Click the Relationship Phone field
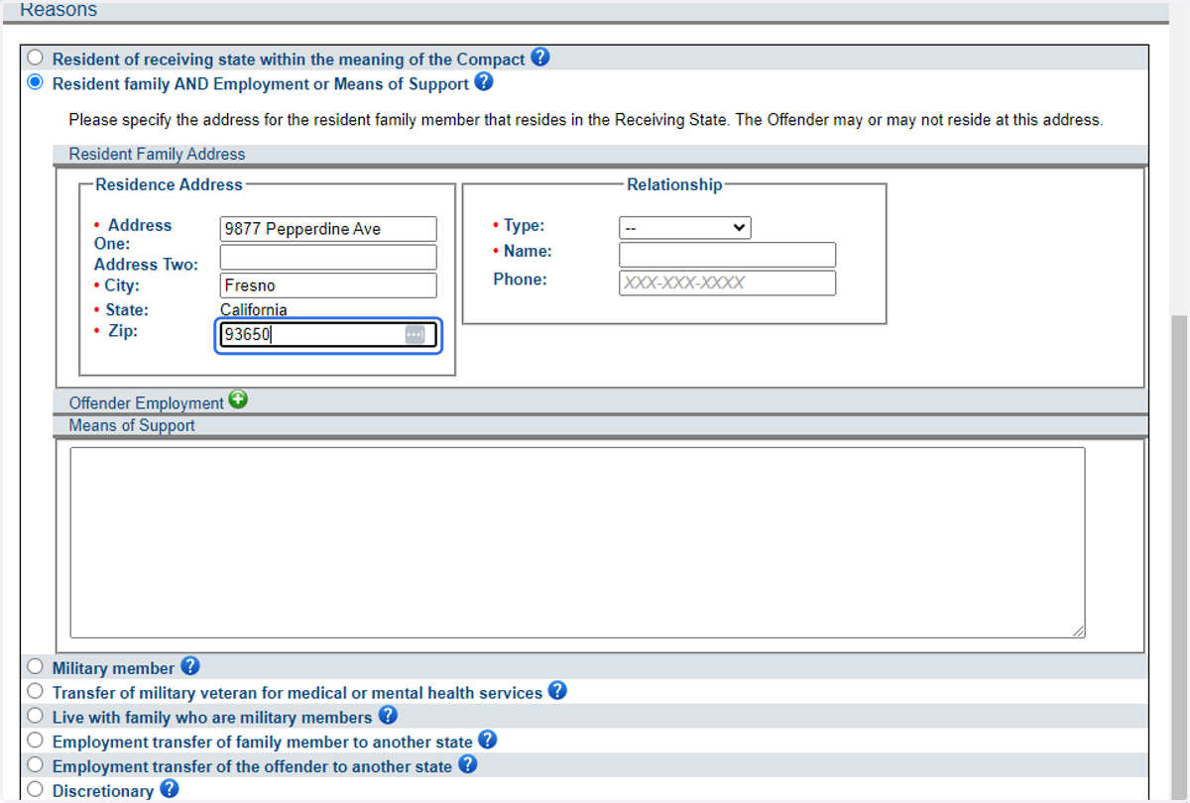The width and height of the screenshot is (1190, 803). [728, 283]
